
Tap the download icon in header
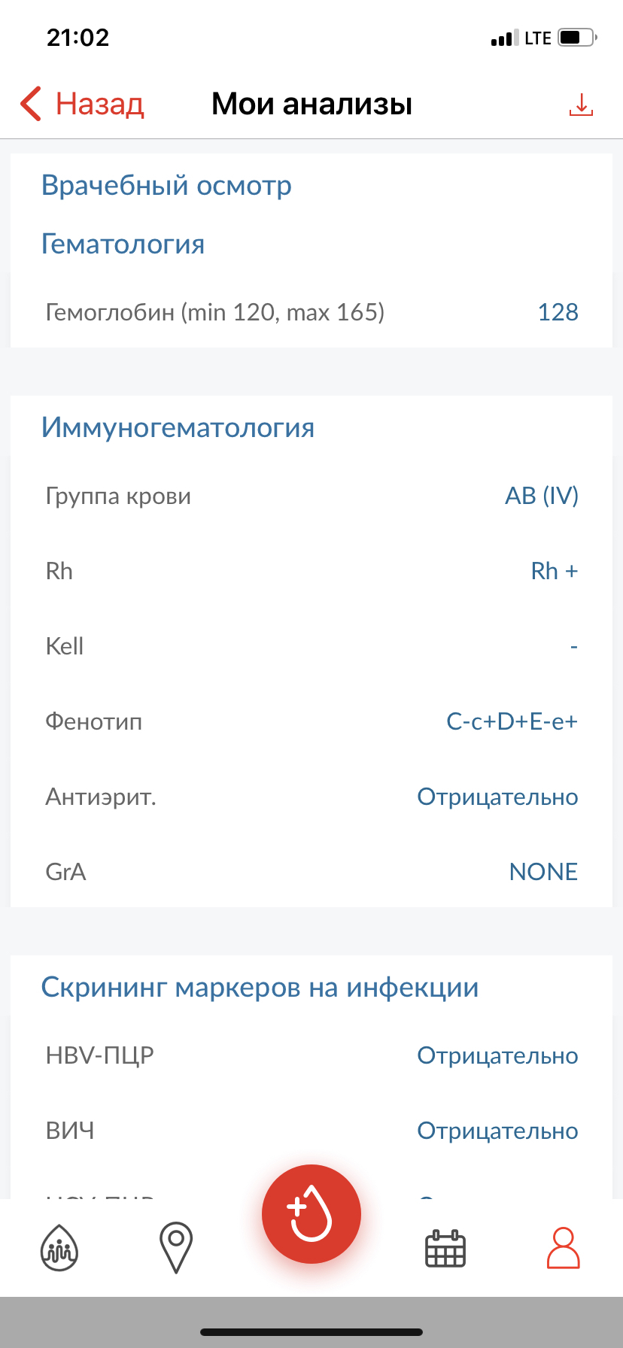tap(581, 105)
